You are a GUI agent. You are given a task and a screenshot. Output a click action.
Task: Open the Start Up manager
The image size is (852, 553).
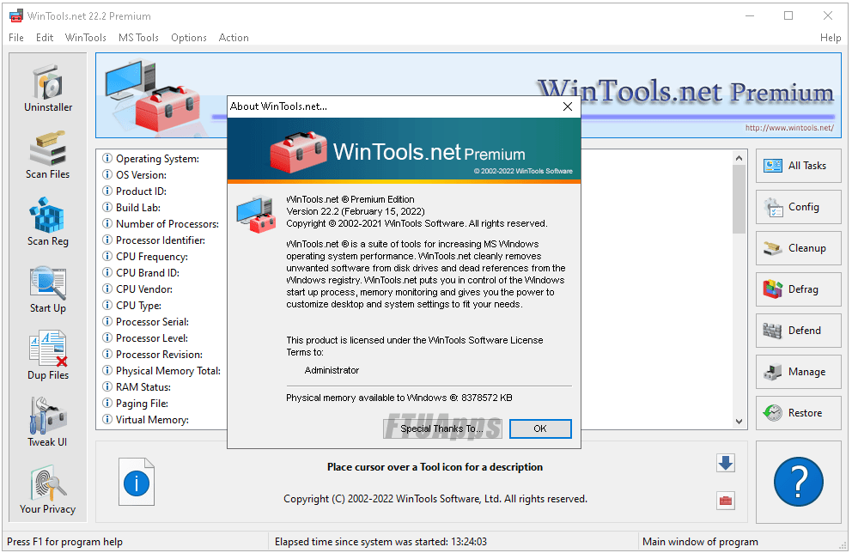pos(48,289)
